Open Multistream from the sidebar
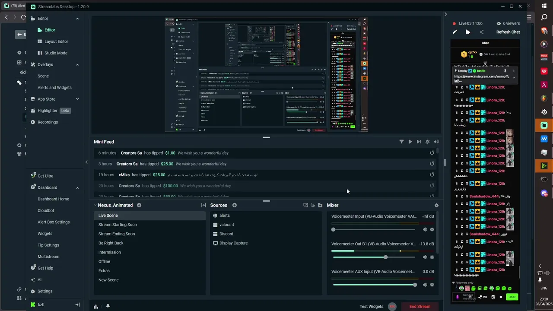Screen dimensions: 553x311 (x=48, y=257)
